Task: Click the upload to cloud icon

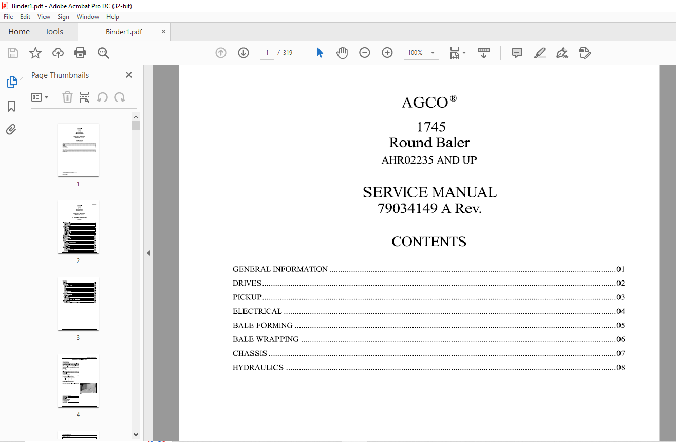Action: pos(58,53)
